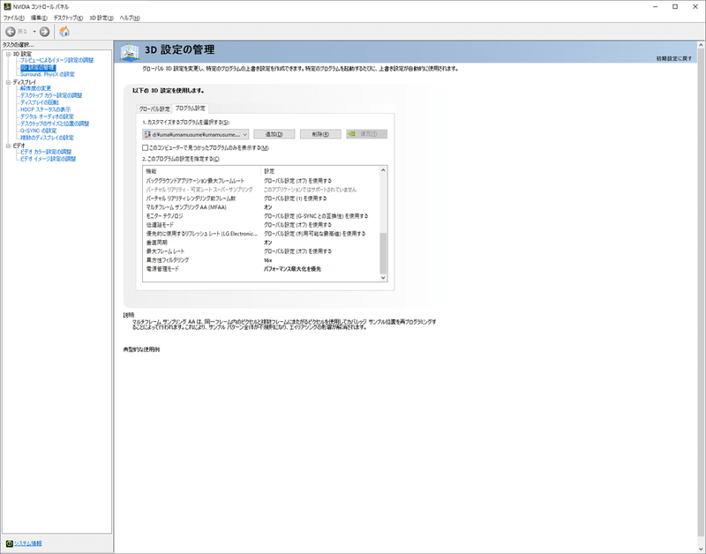Open プレビューによるイメージ設定の調整 in tree
This screenshot has height=554, width=706.
(x=56, y=60)
